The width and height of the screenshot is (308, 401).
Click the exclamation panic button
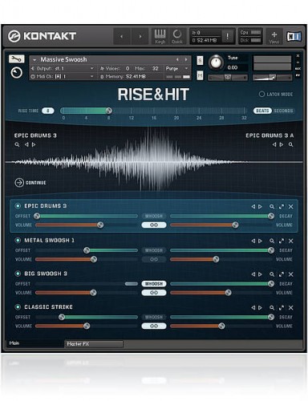click(x=227, y=36)
